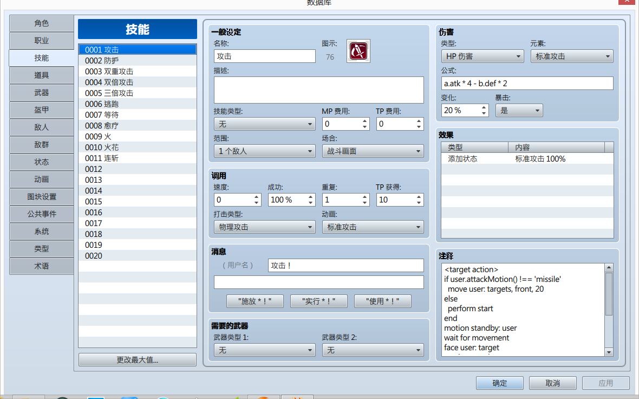Viewport: 639px width, 399px height.
Task: Select skill 0011 连斩 in list
Action: (138, 158)
